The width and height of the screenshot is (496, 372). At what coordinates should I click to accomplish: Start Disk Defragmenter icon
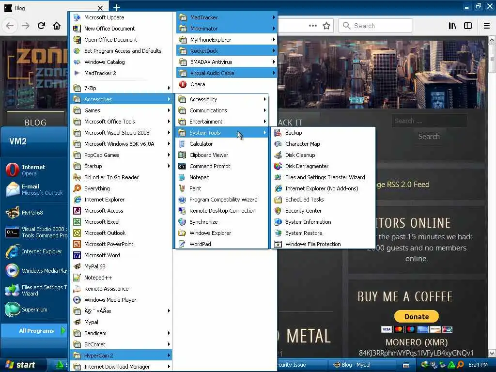point(278,166)
